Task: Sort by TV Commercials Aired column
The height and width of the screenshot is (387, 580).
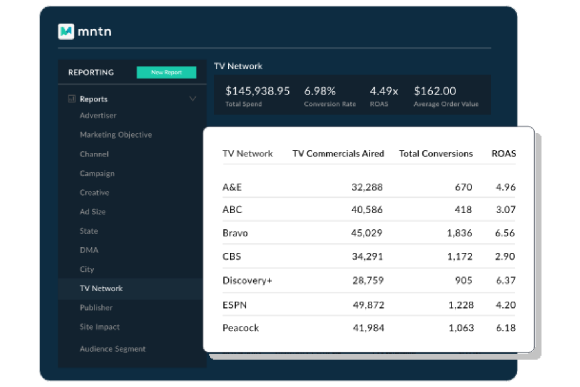Action: (338, 154)
